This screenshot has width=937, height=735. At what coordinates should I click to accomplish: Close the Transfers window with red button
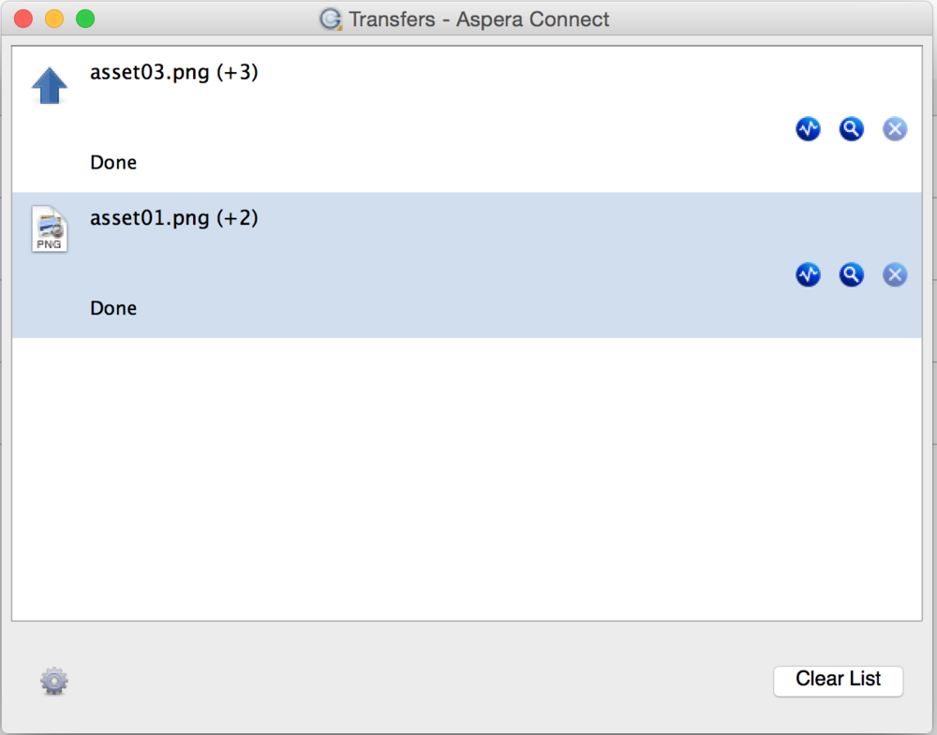click(x=23, y=19)
